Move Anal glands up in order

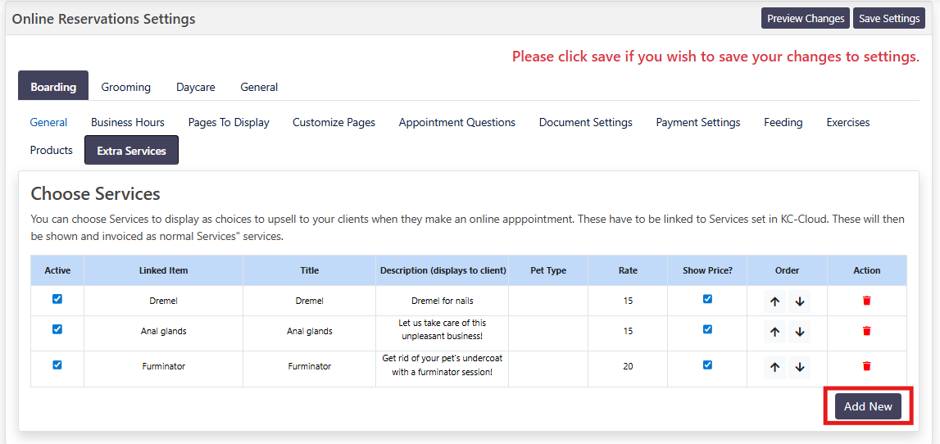click(774, 332)
